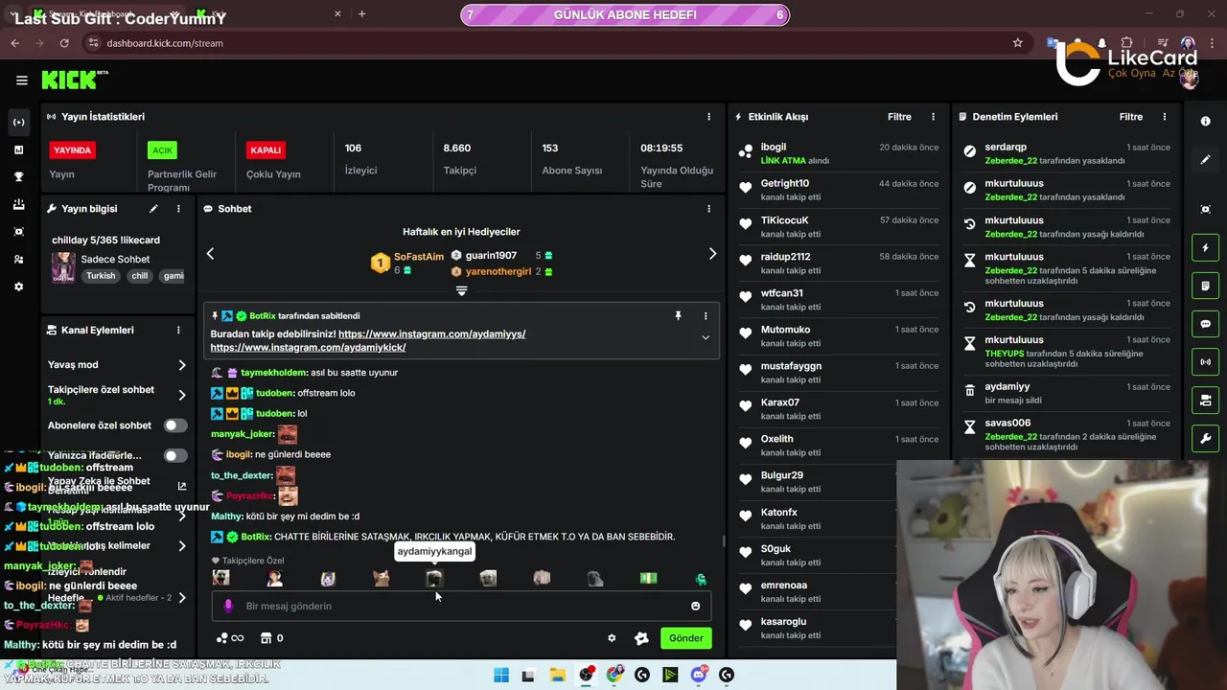Click the screenshot capture icon in right toolbar
Viewport: 1227px width, 690px height.
(x=1206, y=209)
